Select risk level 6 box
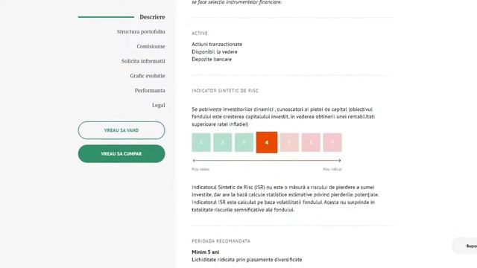This screenshot has width=477, height=268. (311, 142)
